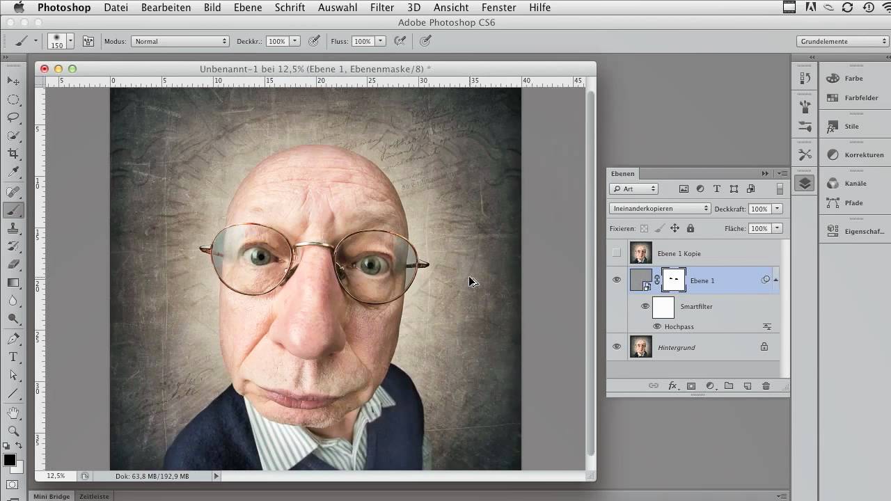Collapse Ebene 1 smart filter list
Screen dimensions: 891x501
(775, 280)
